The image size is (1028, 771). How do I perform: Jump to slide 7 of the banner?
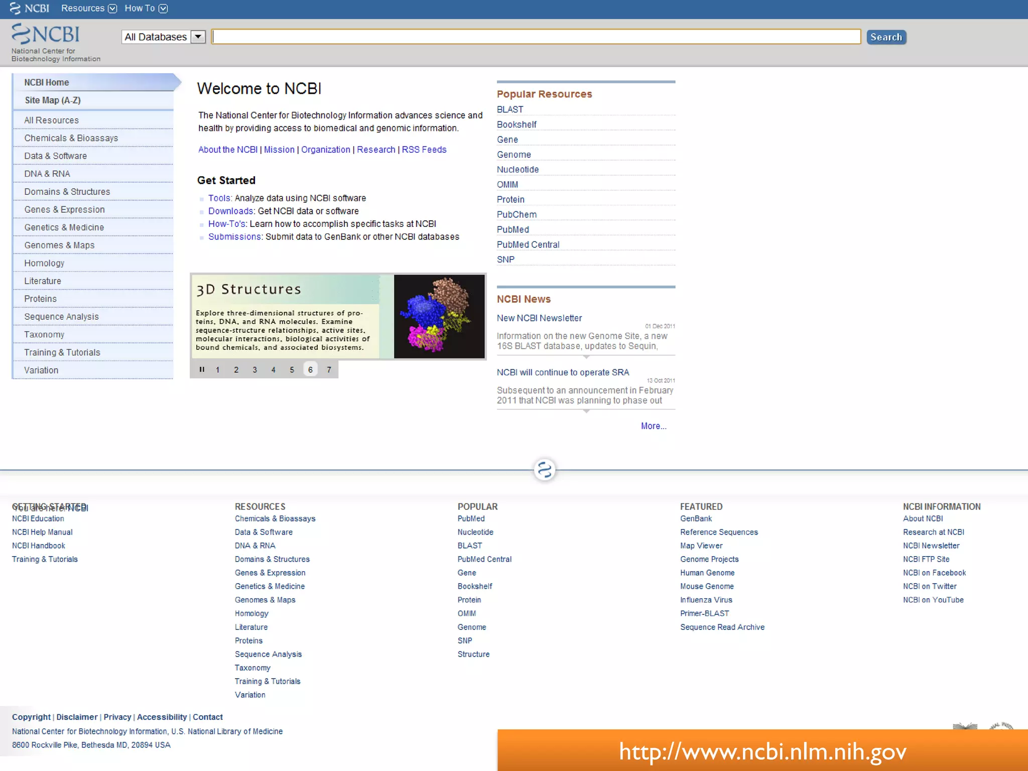[329, 370]
